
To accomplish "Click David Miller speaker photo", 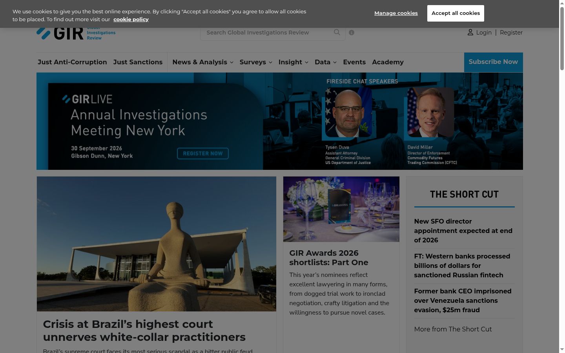I will click(430, 112).
